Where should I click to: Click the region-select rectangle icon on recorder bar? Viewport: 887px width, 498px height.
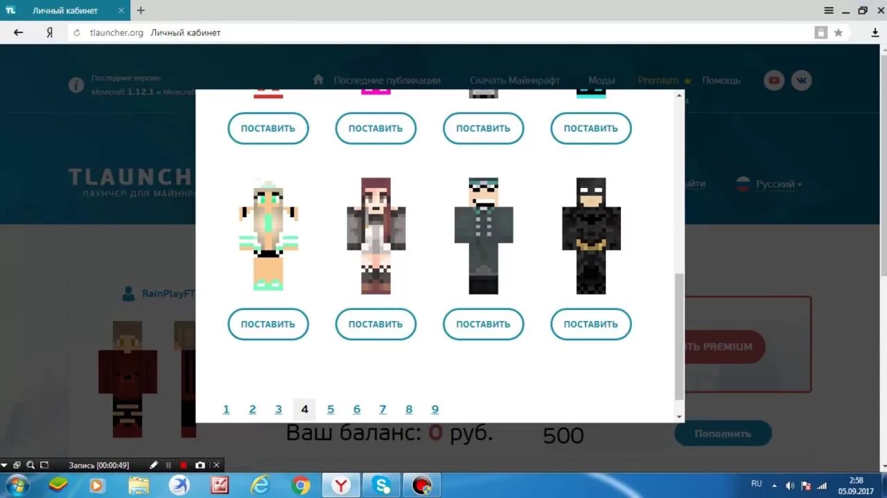44,465
